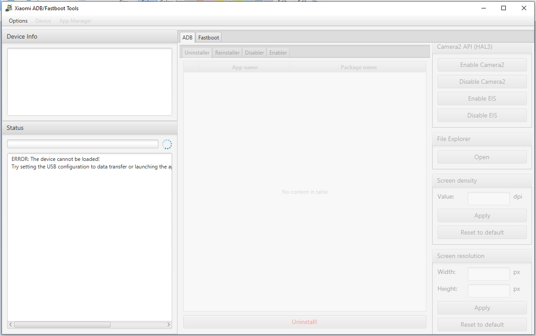
Task: Click the Xiaomi ADB/Fastboot Tools app icon
Action: [x=9, y=8]
